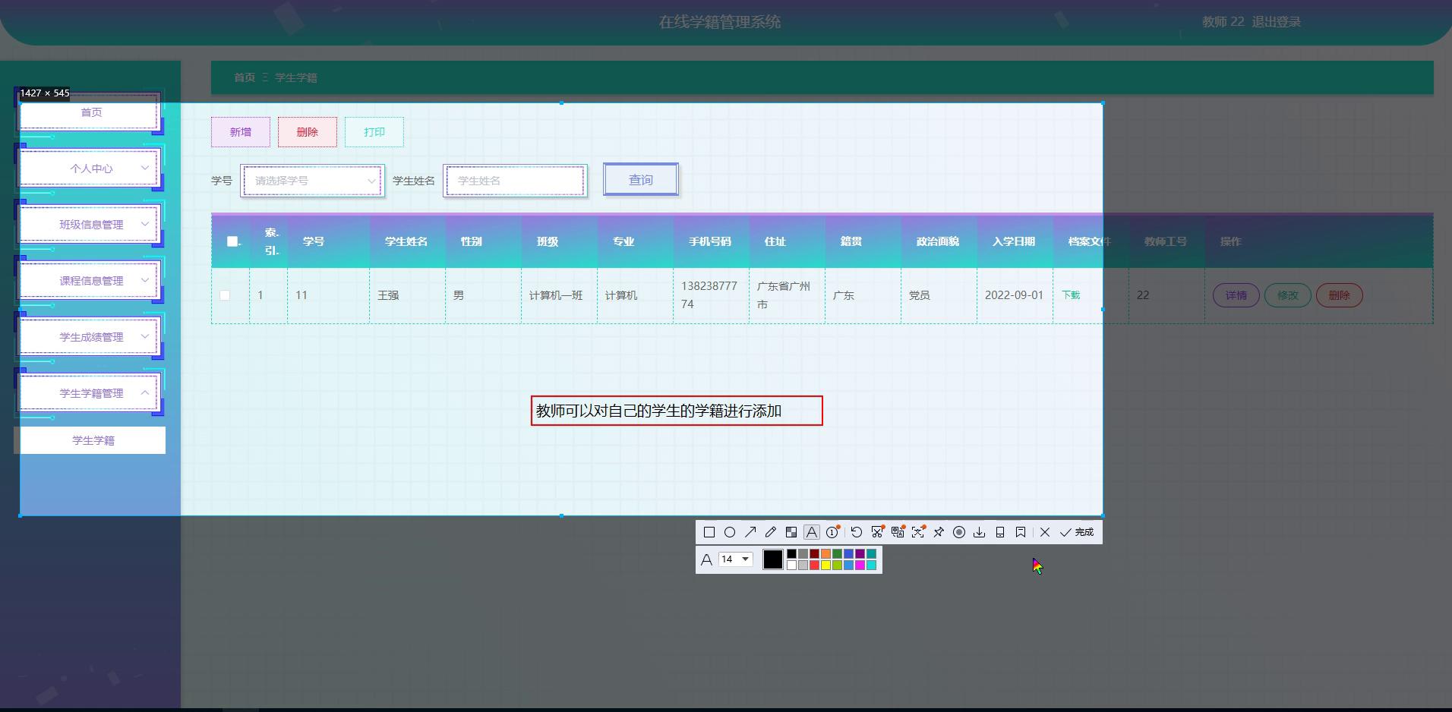Viewport: 1452px width, 712px height.
Task: Click 退出登录 in the header
Action: (x=1277, y=22)
